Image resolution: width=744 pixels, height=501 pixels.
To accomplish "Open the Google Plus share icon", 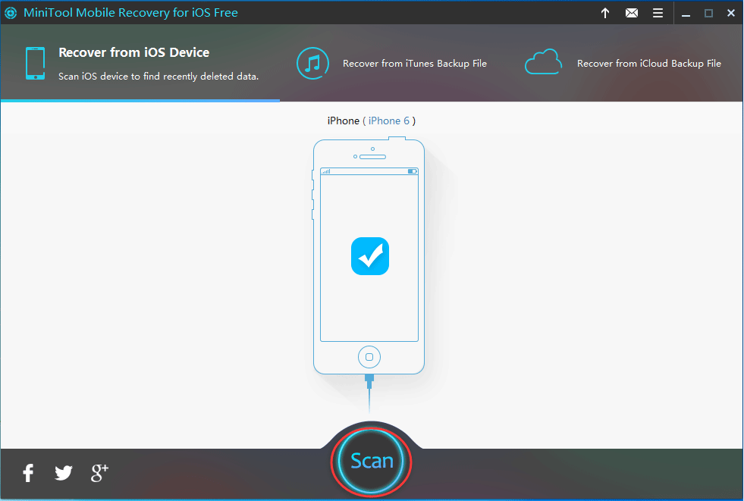I will point(99,472).
